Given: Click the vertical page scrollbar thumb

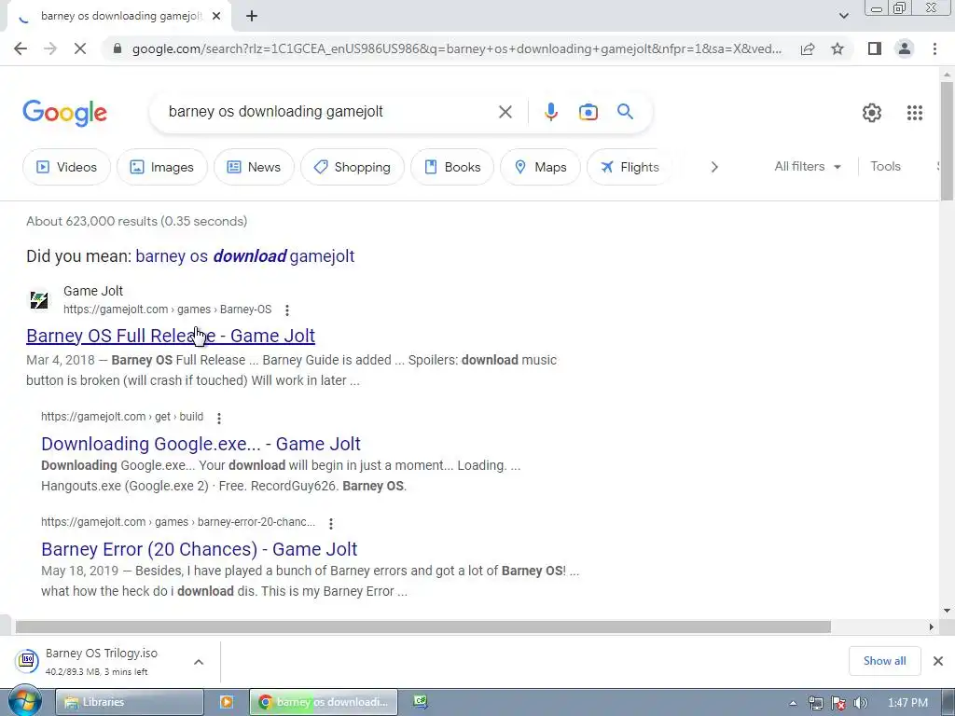Looking at the screenshot, I should point(947,140).
